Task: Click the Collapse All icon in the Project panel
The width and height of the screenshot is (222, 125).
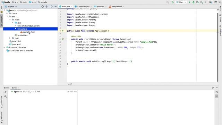Action: tap(46, 7)
